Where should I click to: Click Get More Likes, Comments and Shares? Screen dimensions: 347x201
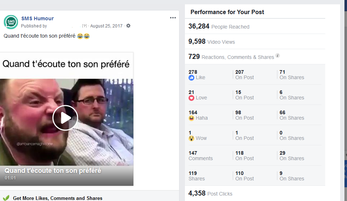pyautogui.click(x=58, y=198)
